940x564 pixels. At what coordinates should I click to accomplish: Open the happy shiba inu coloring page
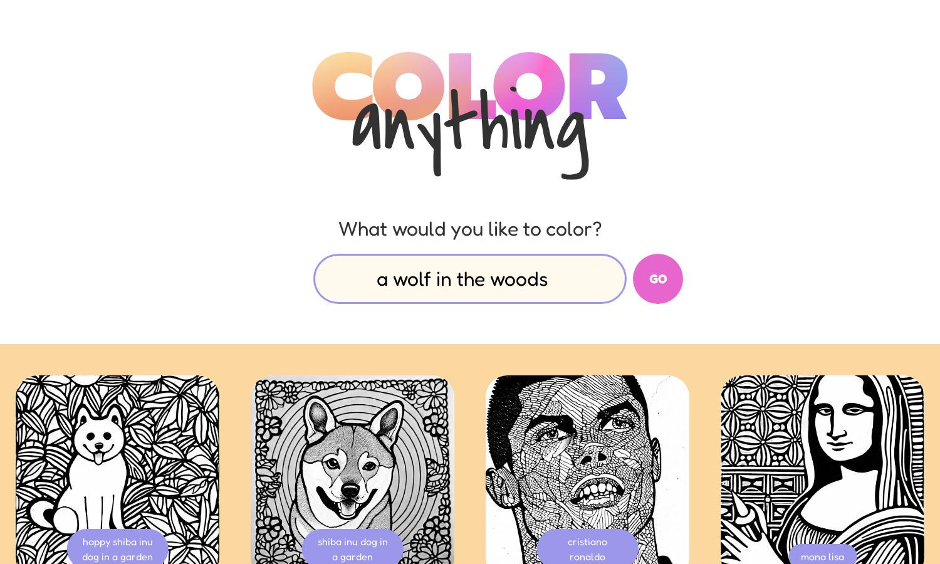click(x=117, y=469)
